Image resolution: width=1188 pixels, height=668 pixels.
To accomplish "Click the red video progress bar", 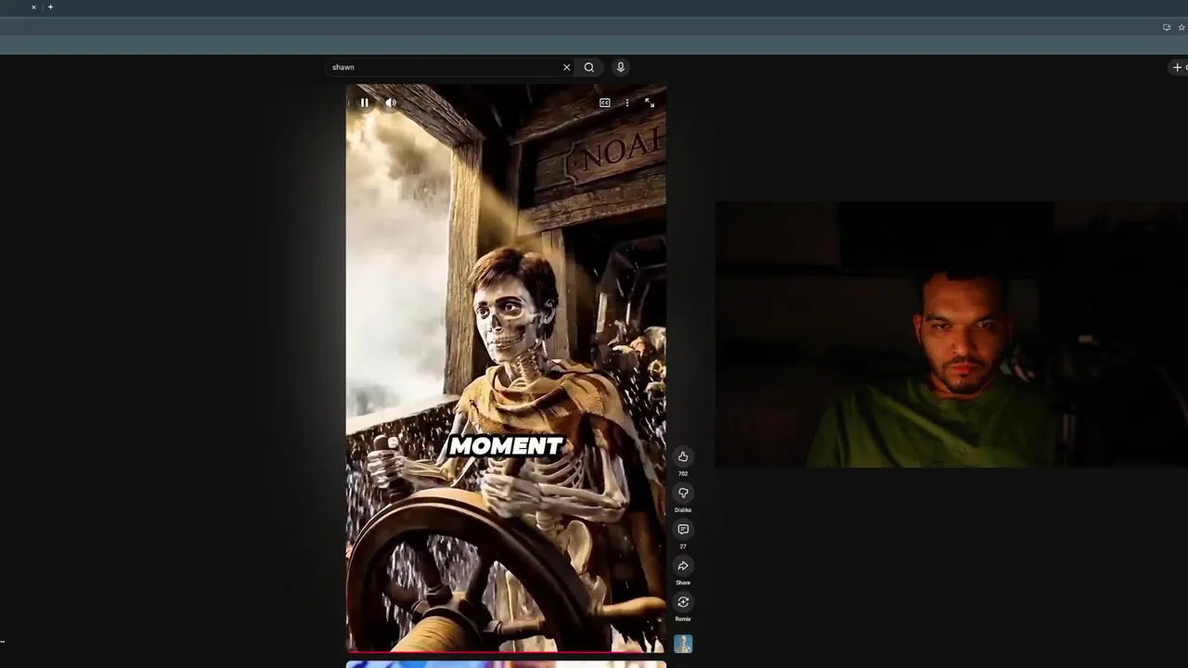I will pos(506,652).
